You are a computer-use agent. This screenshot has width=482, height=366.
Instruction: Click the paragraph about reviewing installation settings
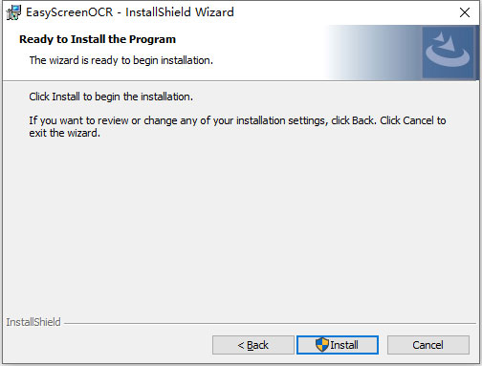tap(237, 126)
